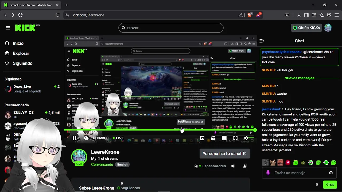Toggle theater mode on the player

click(x=224, y=138)
